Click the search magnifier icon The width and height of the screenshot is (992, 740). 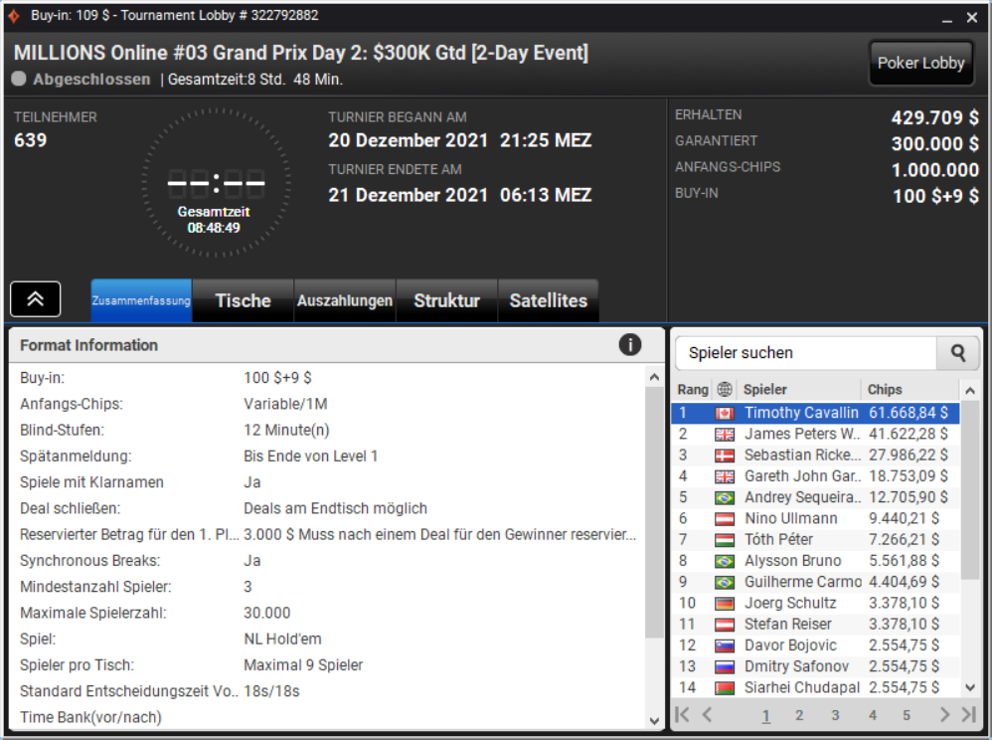(958, 352)
